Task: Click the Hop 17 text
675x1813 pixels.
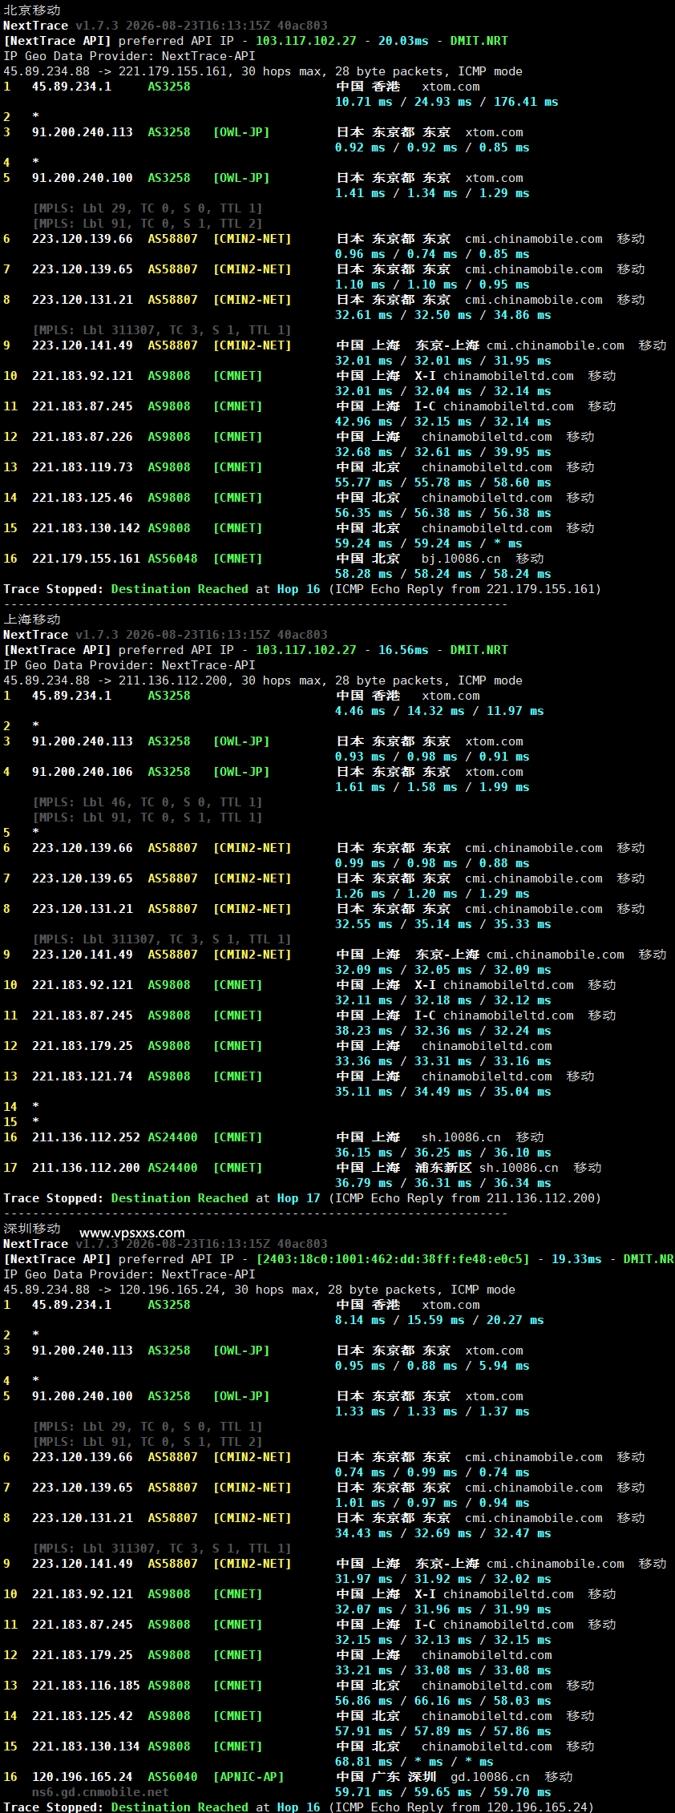Action: [x=298, y=1198]
